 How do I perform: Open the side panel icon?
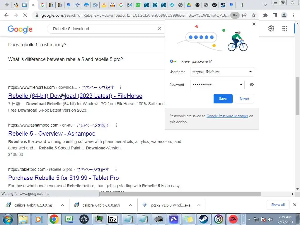[275, 15]
